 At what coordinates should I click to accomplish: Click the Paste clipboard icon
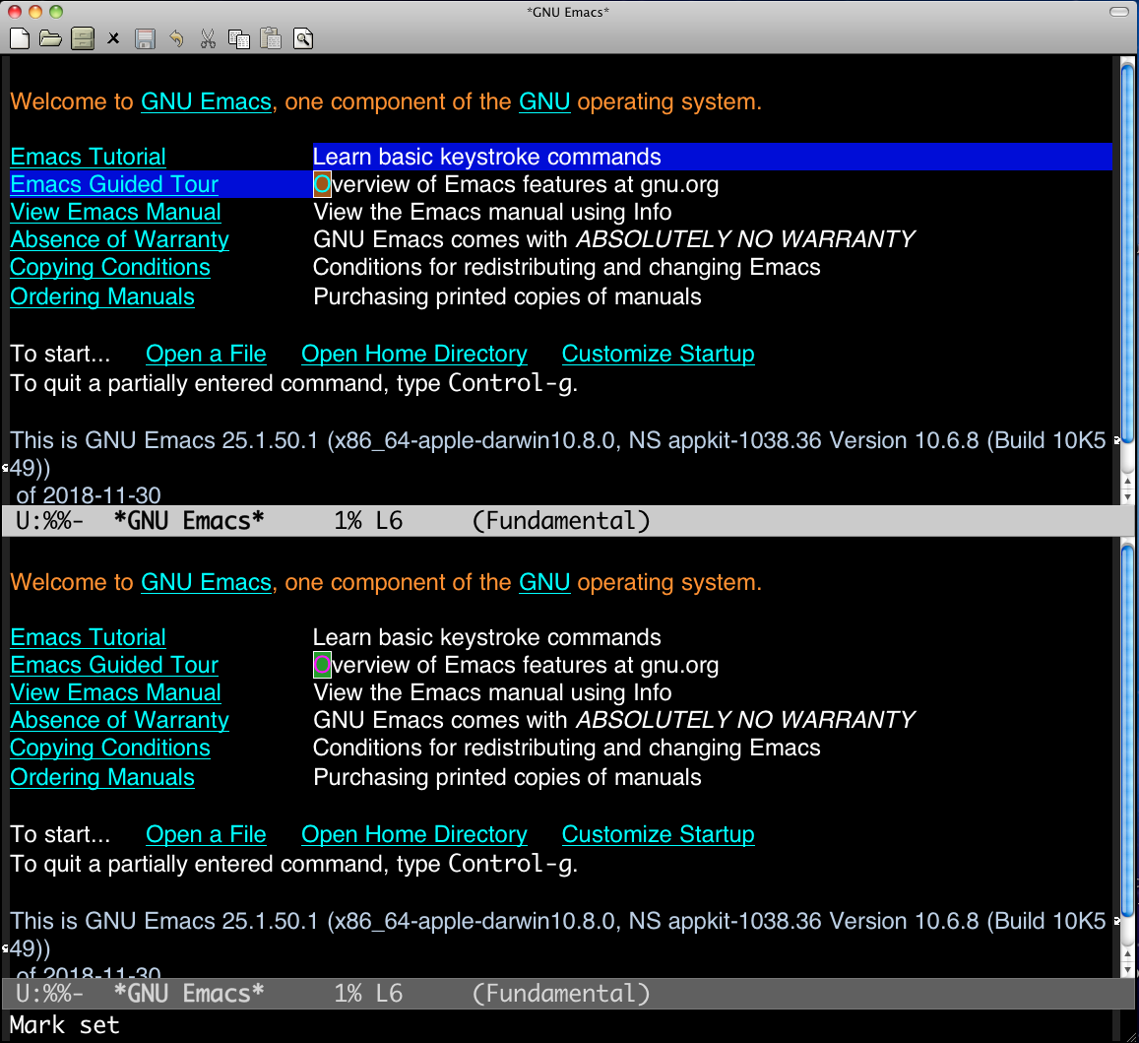point(271,38)
